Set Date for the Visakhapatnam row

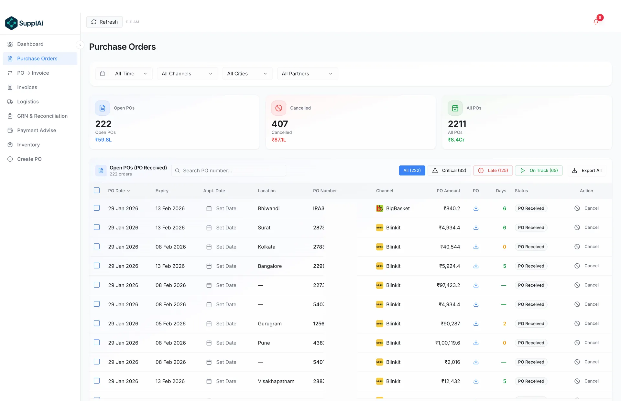tap(221, 381)
